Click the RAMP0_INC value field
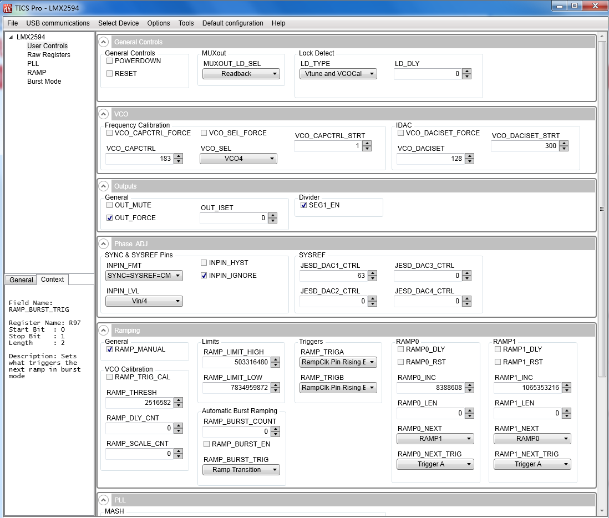 431,388
